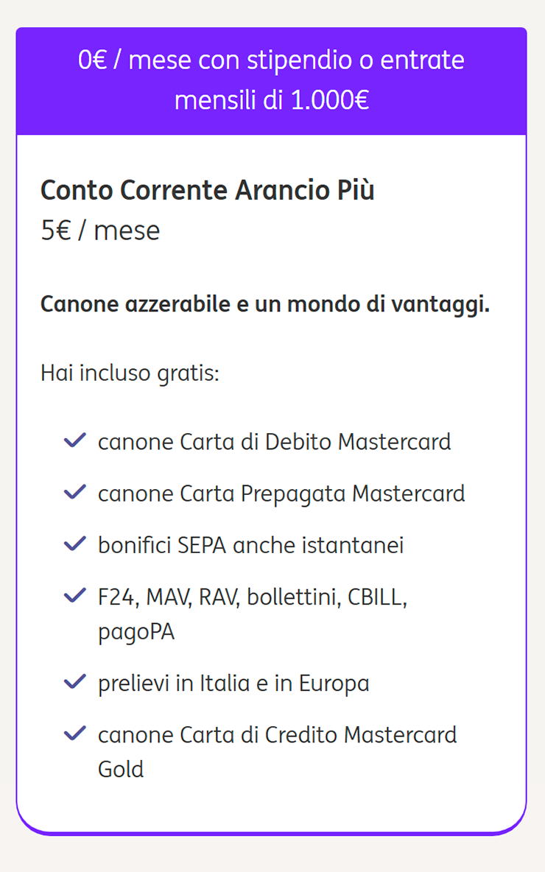Click the Gold text in last item
This screenshot has height=872, width=545.
click(x=121, y=769)
